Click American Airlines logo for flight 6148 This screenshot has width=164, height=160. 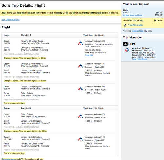tap(80, 139)
